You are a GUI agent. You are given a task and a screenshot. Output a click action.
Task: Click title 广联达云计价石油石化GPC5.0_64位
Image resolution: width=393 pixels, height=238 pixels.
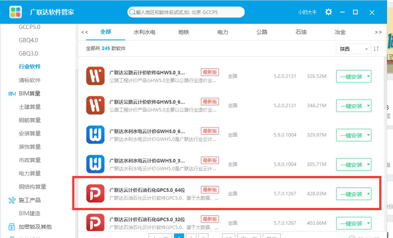tap(147, 190)
